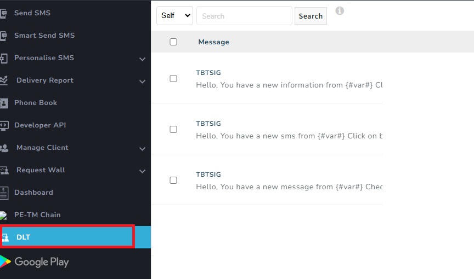Check the box for new sms template
Image resolution: width=474 pixels, height=279 pixels.
173,130
